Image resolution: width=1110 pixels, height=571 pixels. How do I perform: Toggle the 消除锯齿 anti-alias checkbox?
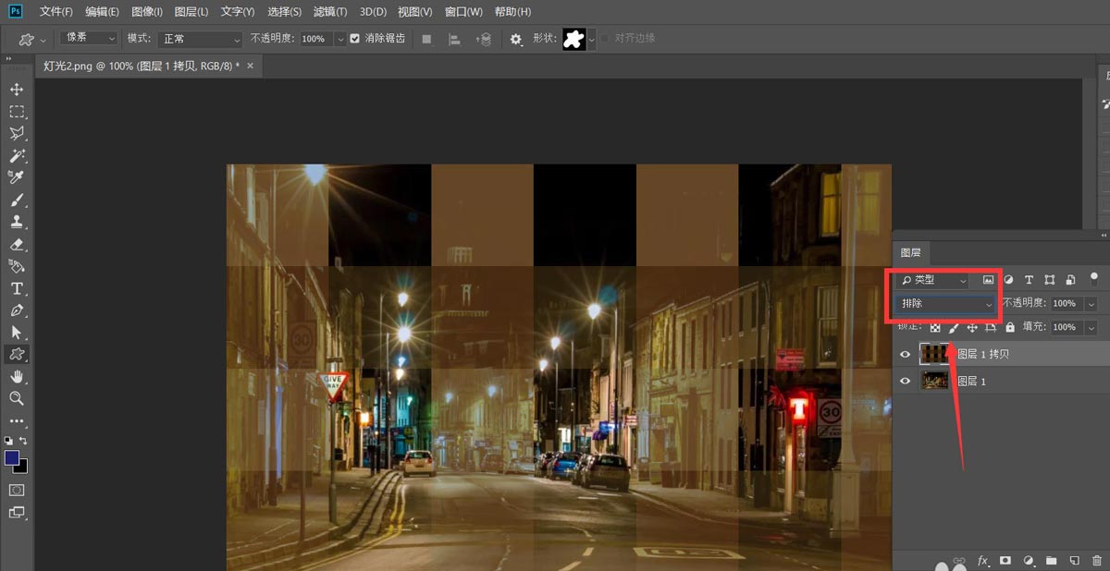[355, 39]
